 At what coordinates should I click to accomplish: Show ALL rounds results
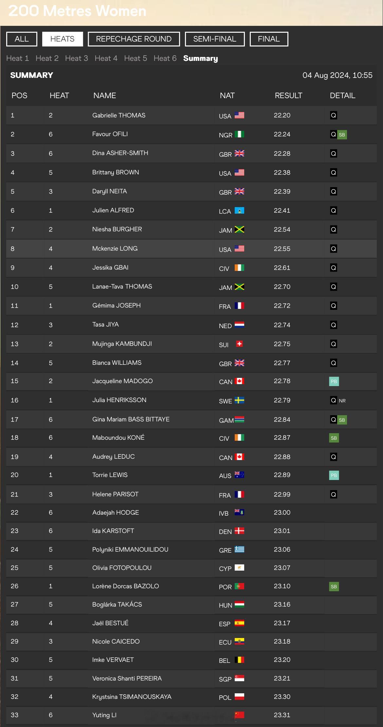coord(22,39)
